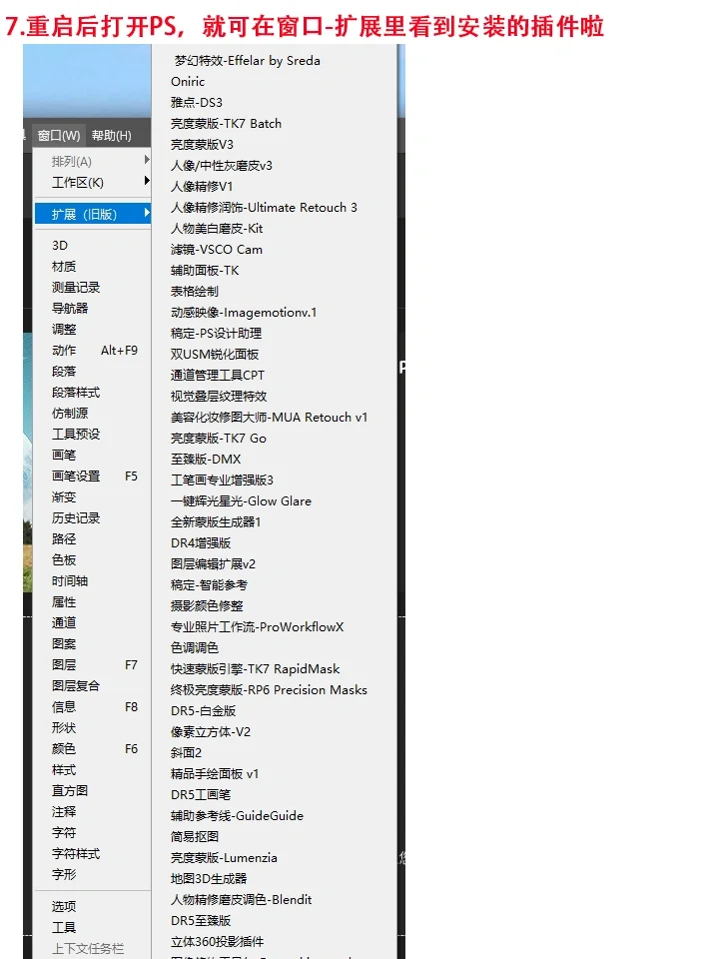Open the 历史记录 panel entry
The image size is (719, 959).
(x=76, y=518)
